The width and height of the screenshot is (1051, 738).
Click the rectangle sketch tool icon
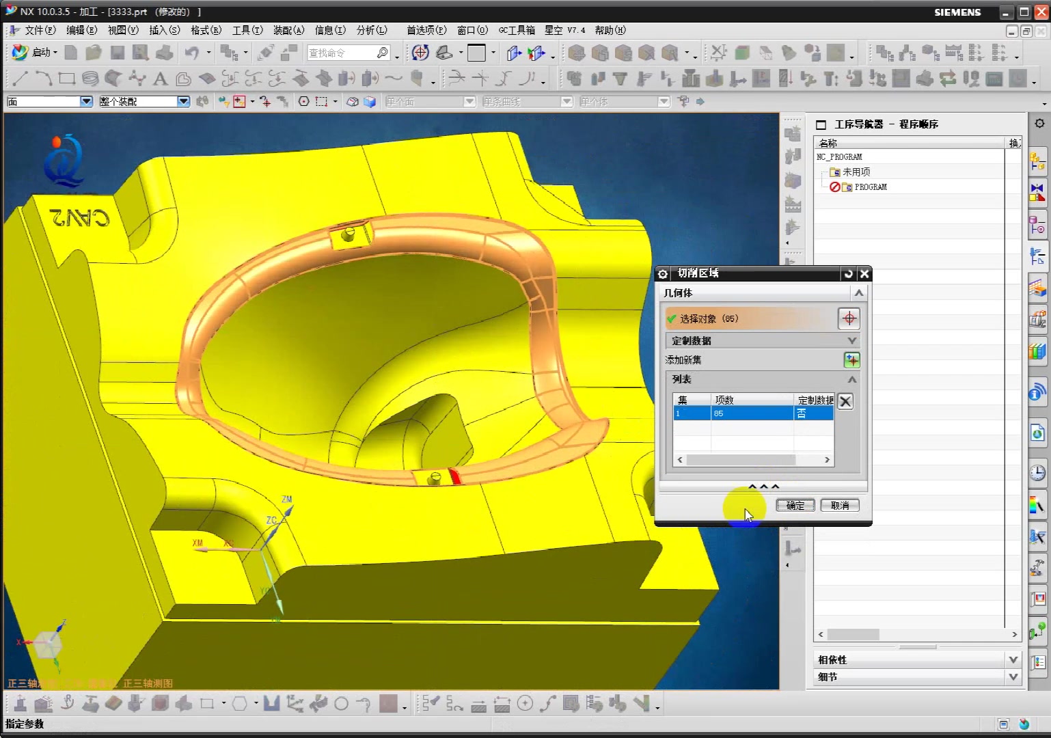tap(67, 79)
